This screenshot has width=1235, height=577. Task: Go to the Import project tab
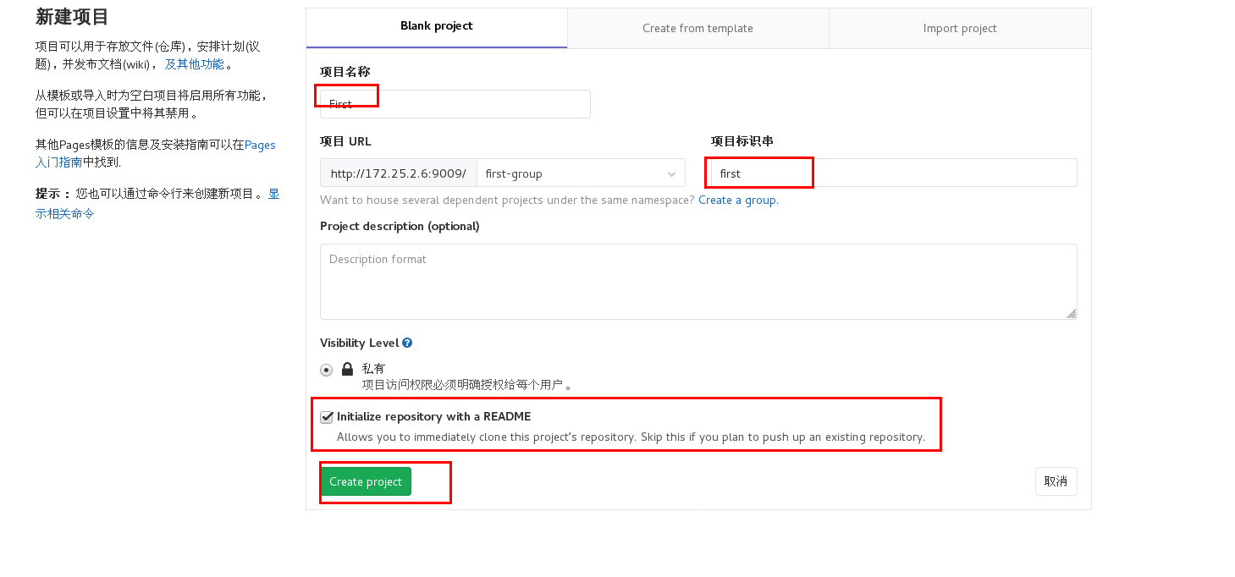pos(960,28)
